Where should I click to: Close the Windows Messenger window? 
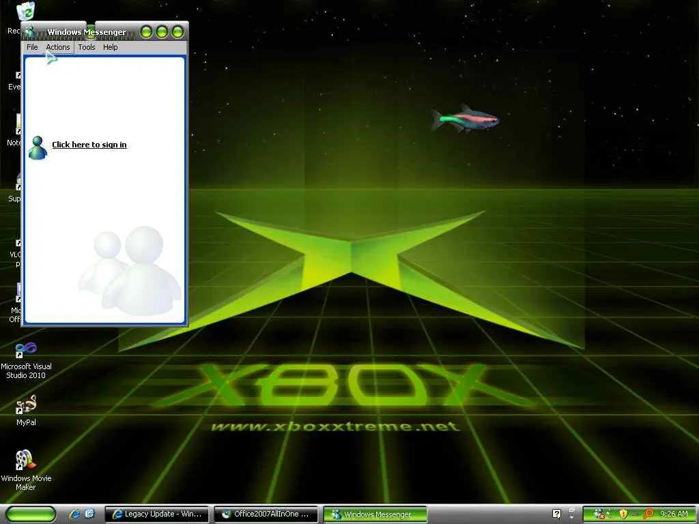point(177,31)
